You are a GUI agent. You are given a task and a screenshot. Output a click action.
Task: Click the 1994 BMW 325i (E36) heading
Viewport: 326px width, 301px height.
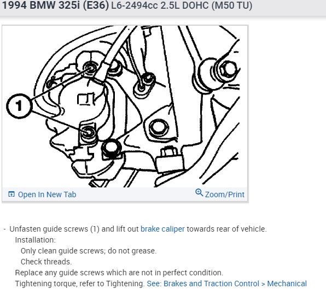click(55, 5)
